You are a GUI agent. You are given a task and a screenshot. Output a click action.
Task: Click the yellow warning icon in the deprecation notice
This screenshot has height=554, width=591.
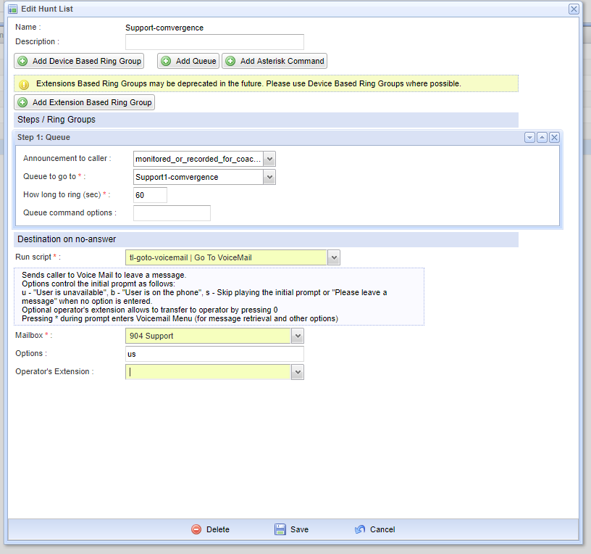coord(24,84)
